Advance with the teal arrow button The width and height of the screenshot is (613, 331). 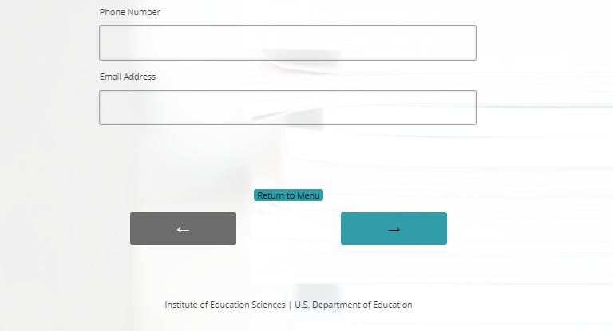click(394, 229)
